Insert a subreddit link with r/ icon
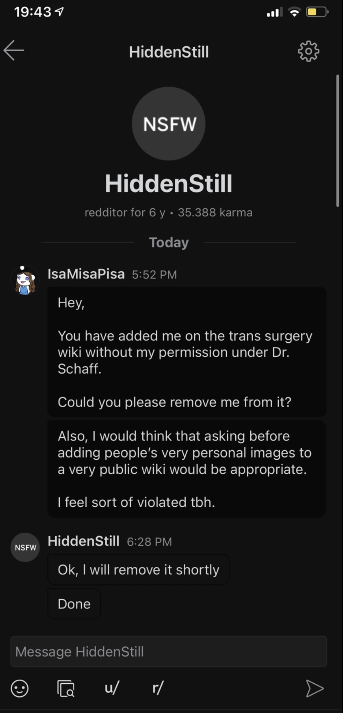The width and height of the screenshot is (343, 713). coord(158,687)
